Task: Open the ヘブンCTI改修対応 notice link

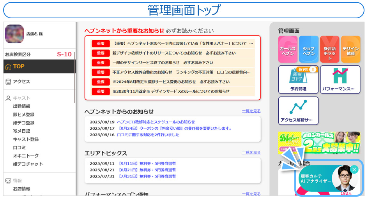Action: click(156, 122)
